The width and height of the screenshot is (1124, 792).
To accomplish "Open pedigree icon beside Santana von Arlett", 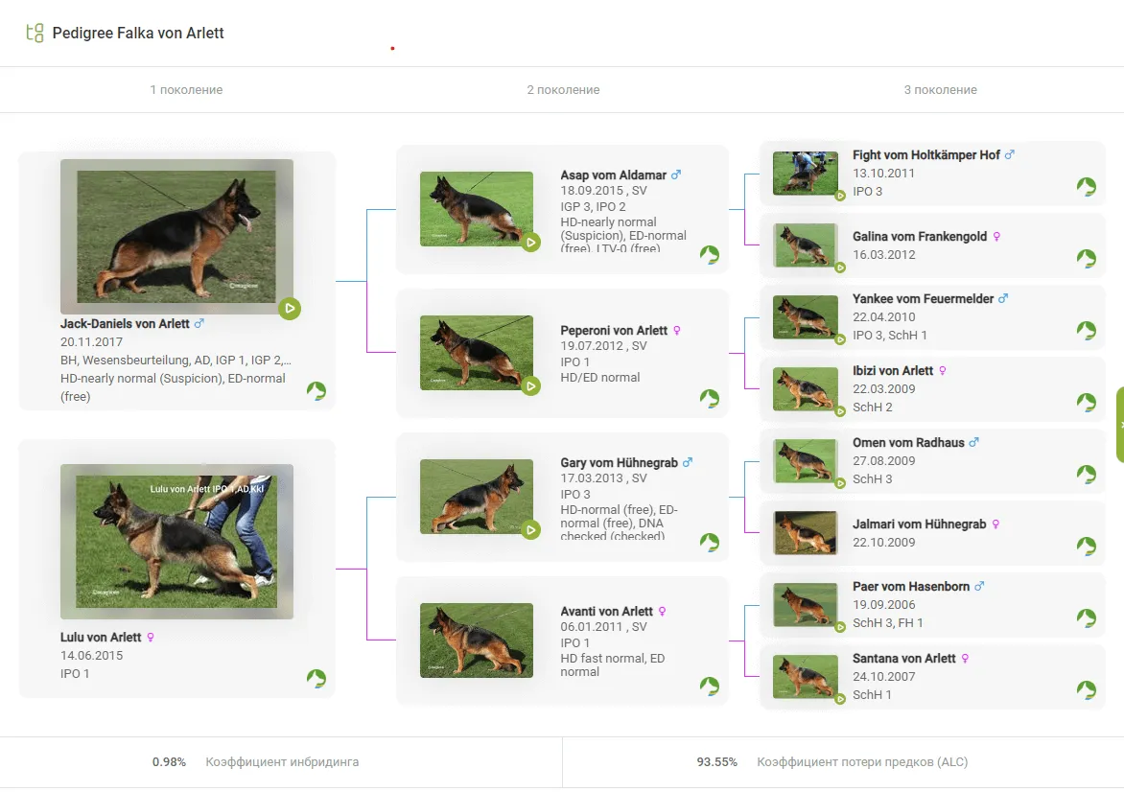I will (1086, 690).
